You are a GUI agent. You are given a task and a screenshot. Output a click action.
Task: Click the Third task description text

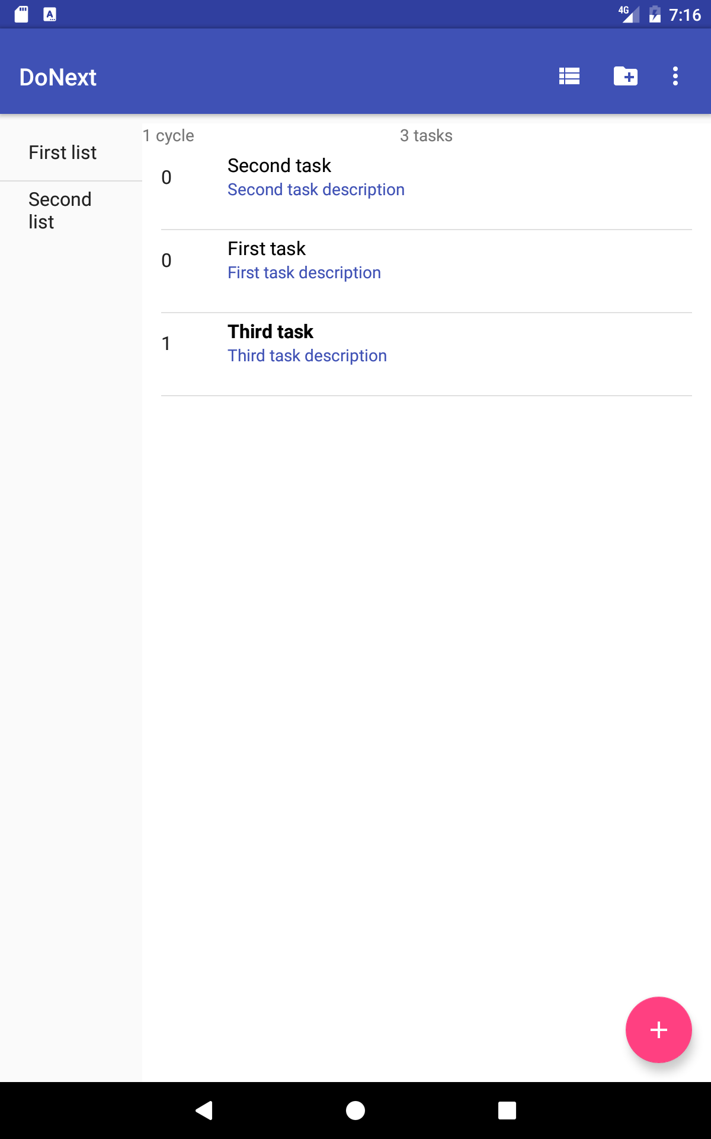pos(307,356)
